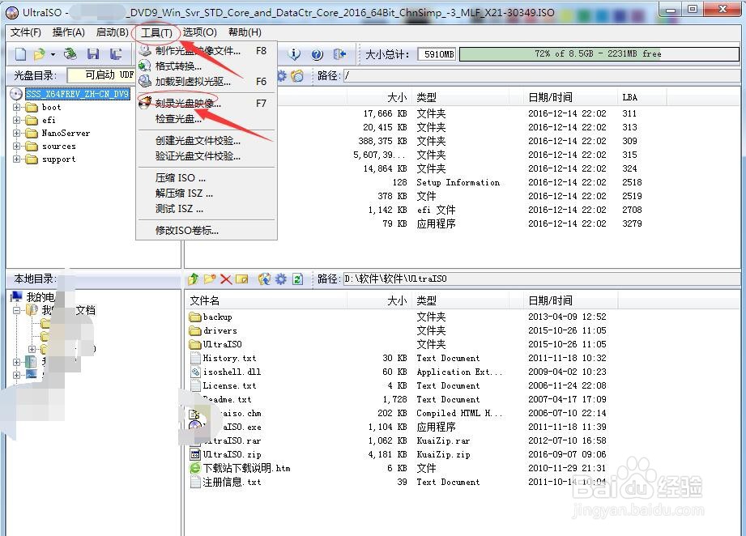Select the drivers folder in local list
Image resolution: width=746 pixels, height=536 pixels.
[x=213, y=330]
